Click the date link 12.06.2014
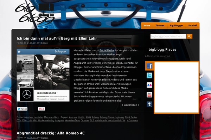The height and width of the screenshot is (140, 211). pos(32,138)
